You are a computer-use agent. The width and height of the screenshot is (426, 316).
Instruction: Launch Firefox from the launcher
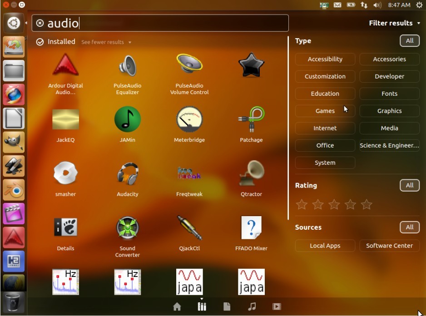point(14,94)
